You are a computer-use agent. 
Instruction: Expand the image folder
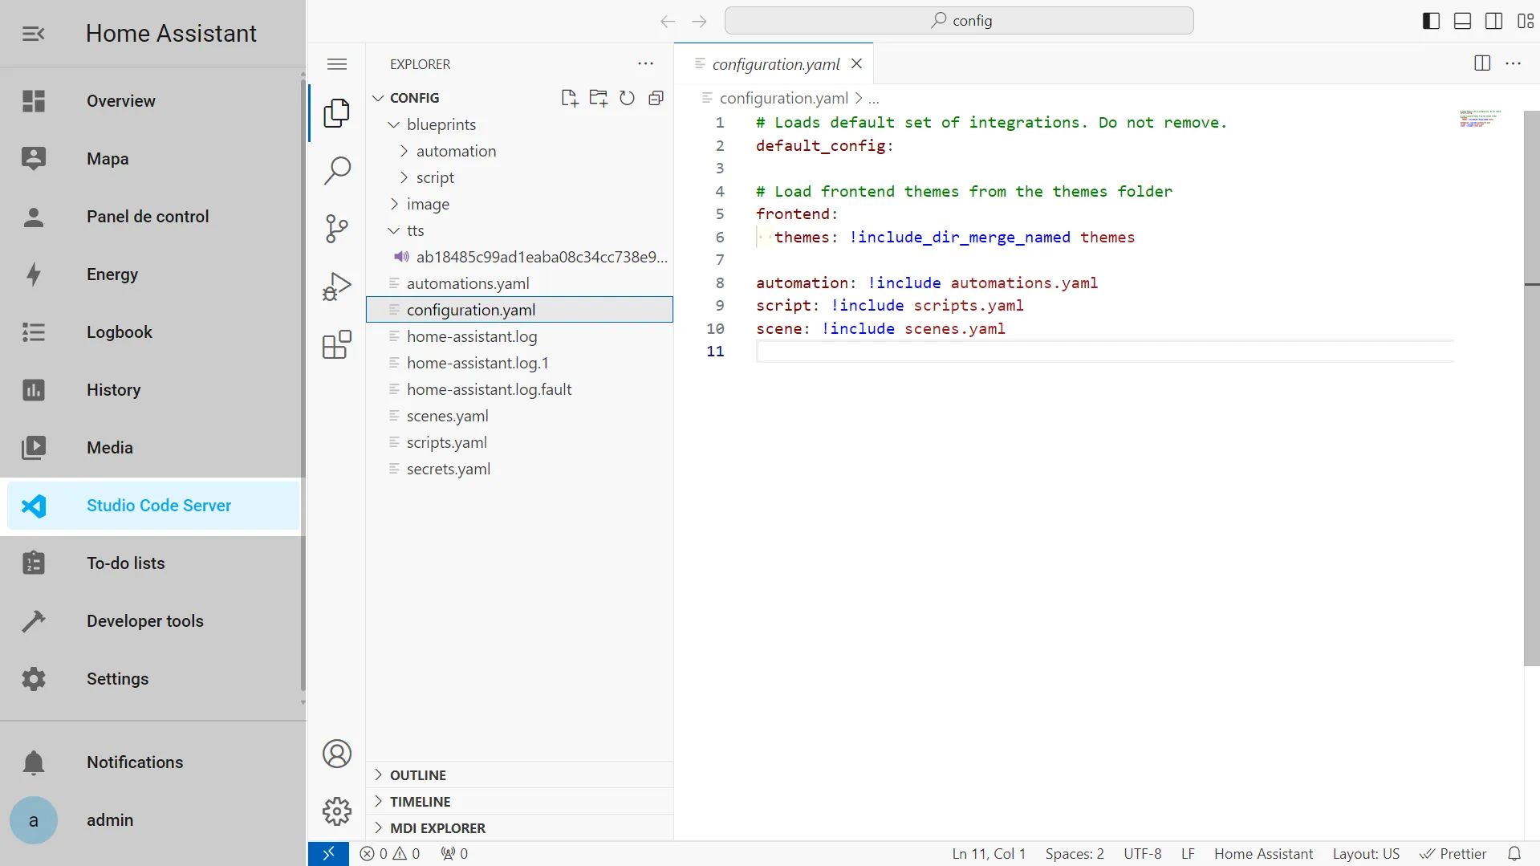click(x=519, y=204)
